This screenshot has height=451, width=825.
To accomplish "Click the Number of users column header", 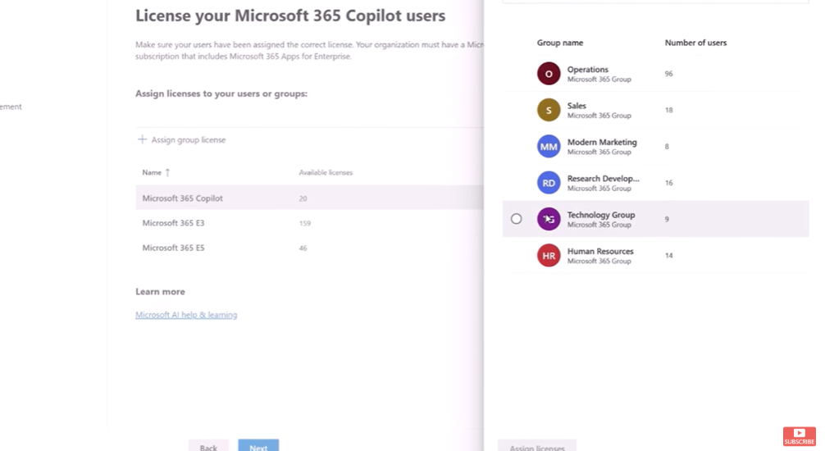I will click(x=695, y=43).
